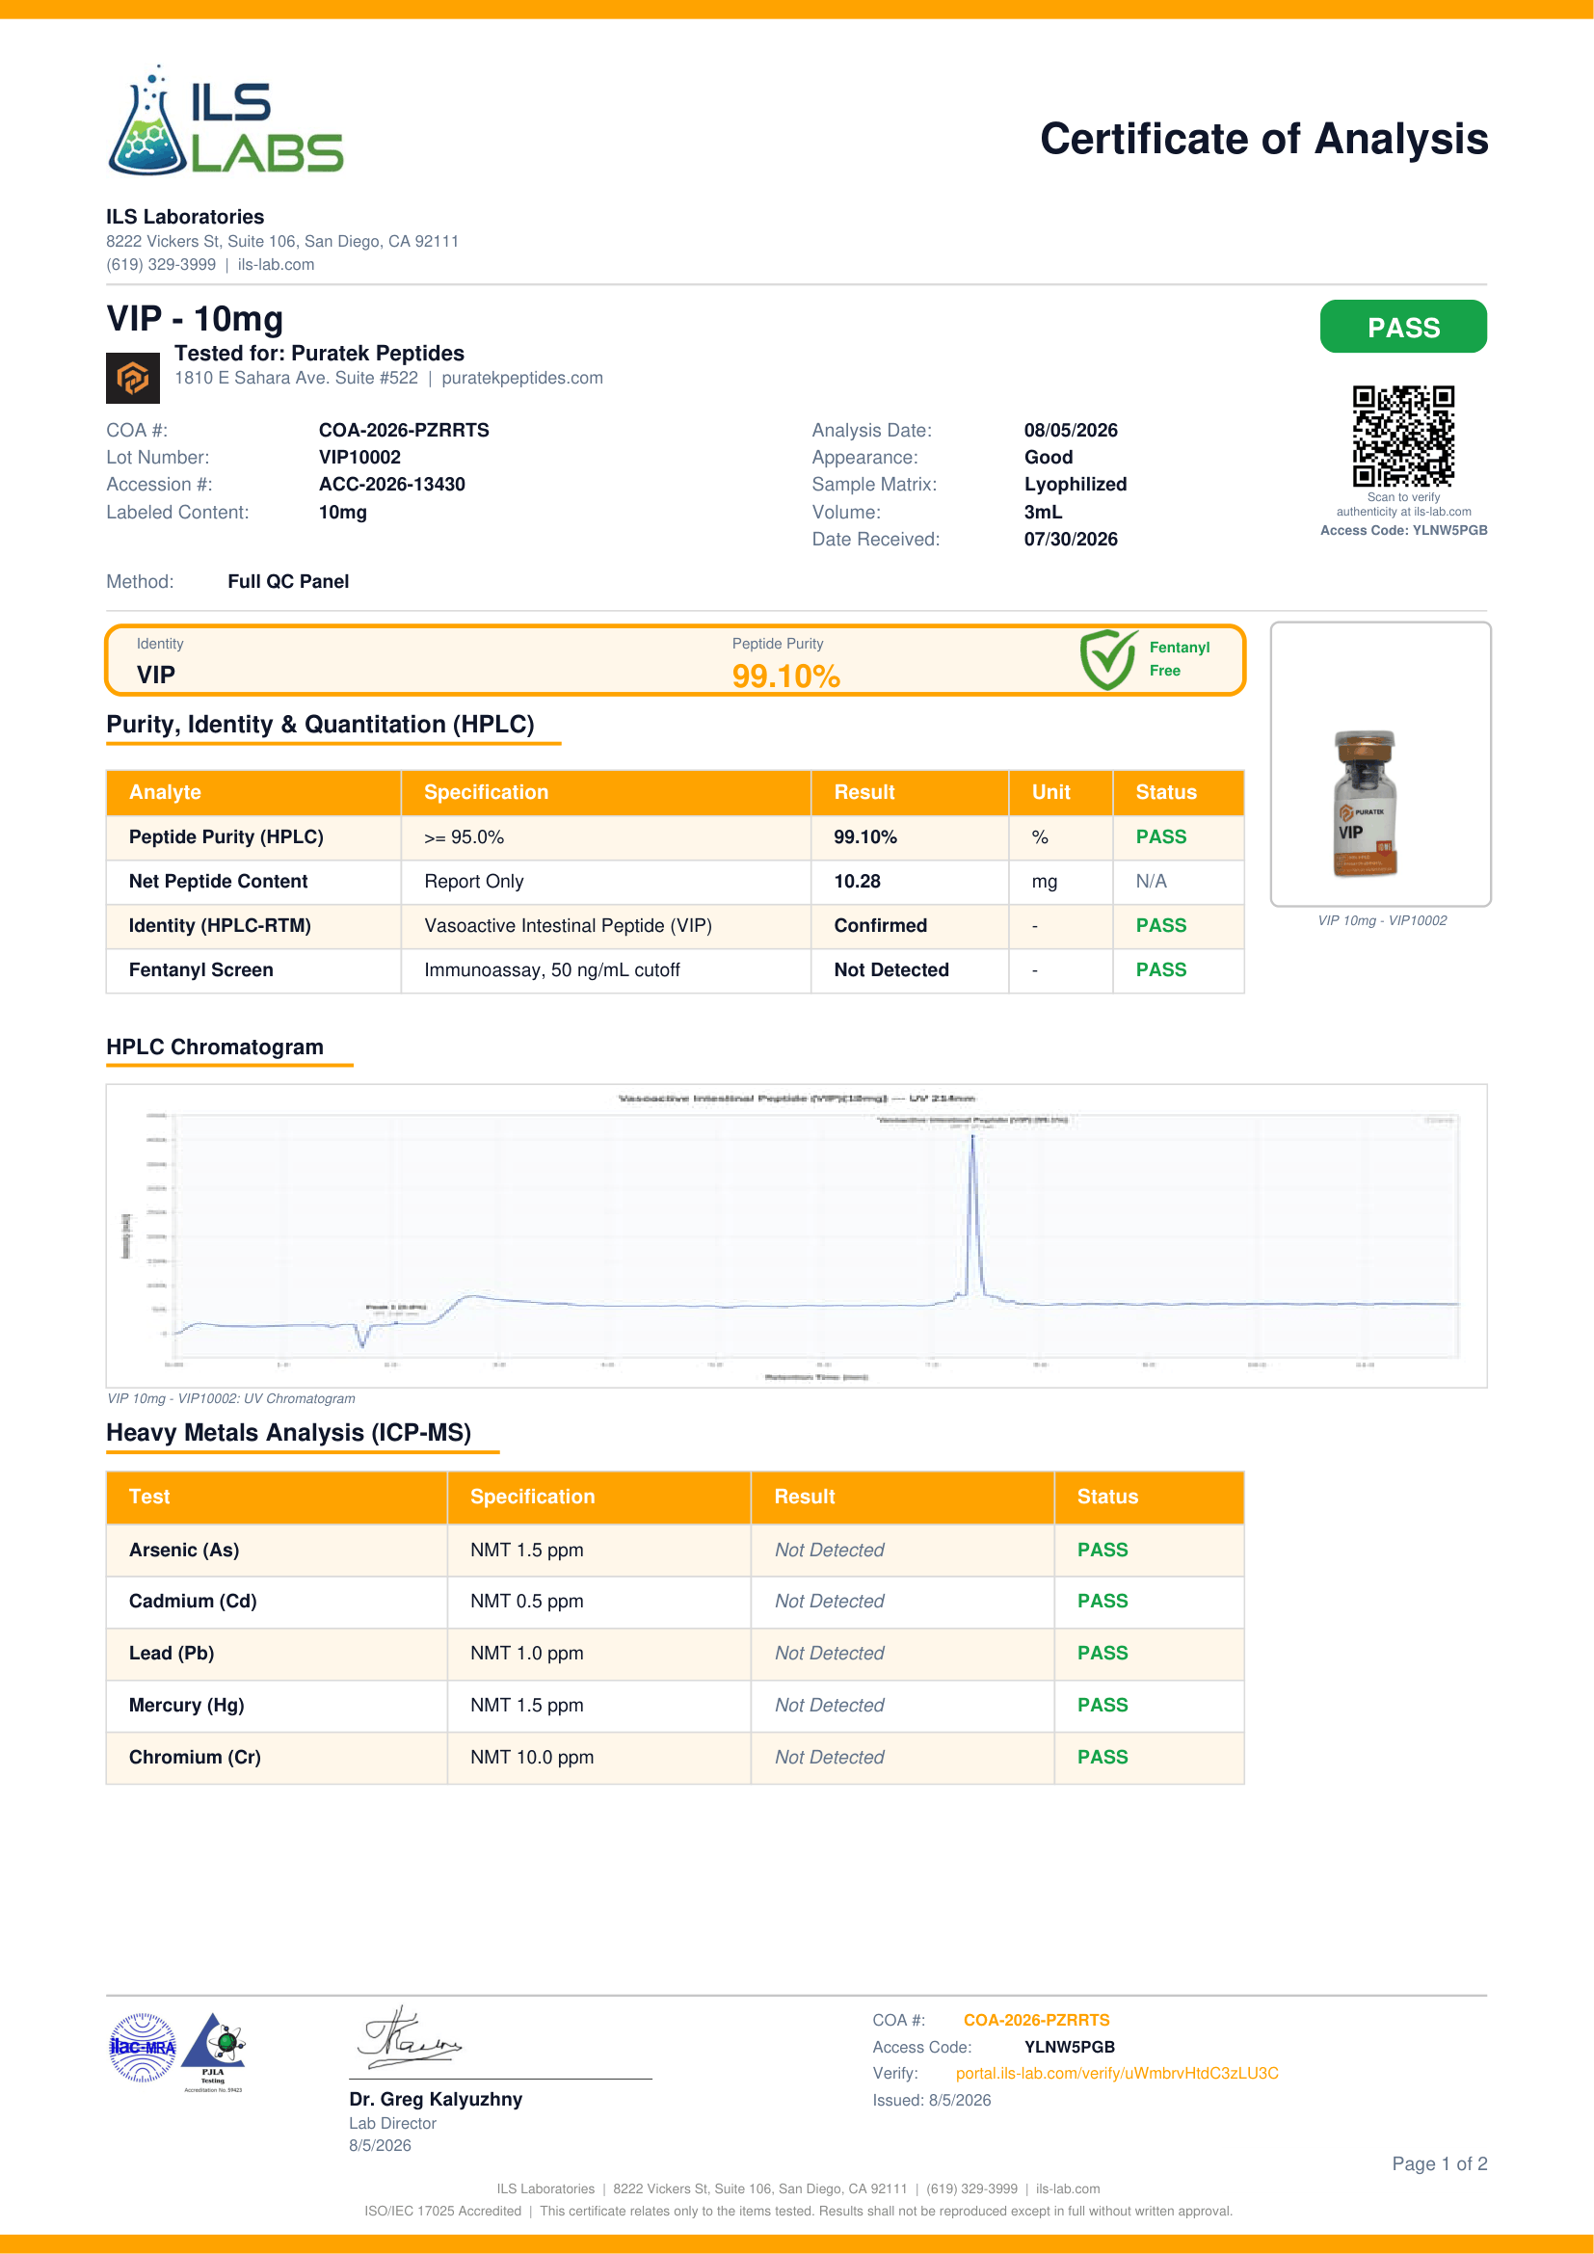This screenshot has height=2254, width=1594.
Task: Click the ilac-MRA accreditation seal
Action: coord(143,2047)
